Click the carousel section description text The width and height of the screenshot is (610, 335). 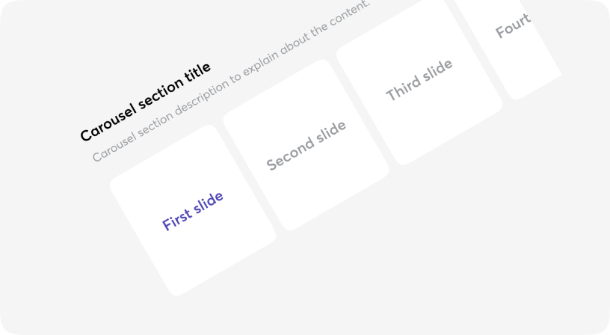click(x=231, y=82)
